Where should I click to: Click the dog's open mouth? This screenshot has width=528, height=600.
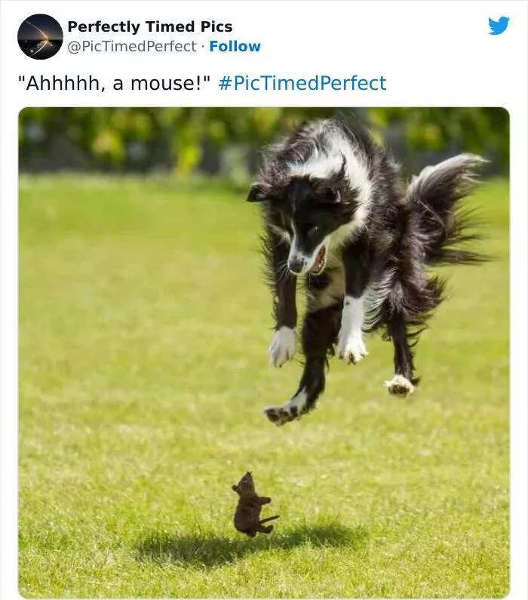coord(319,260)
